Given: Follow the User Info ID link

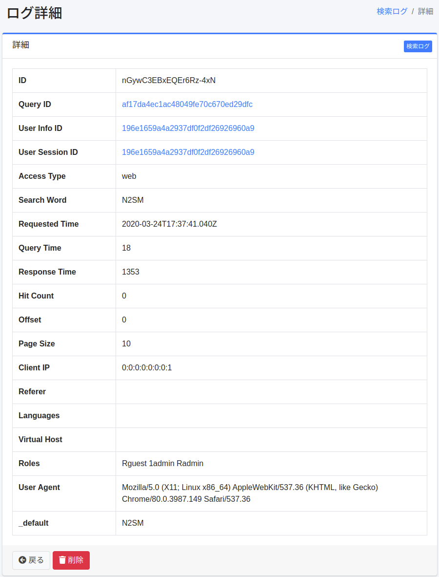Looking at the screenshot, I should (188, 128).
